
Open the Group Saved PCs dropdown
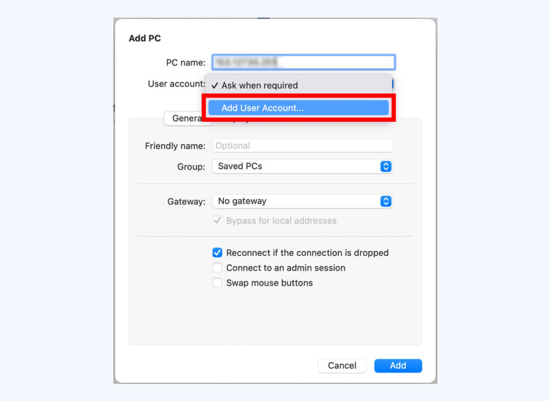point(302,166)
